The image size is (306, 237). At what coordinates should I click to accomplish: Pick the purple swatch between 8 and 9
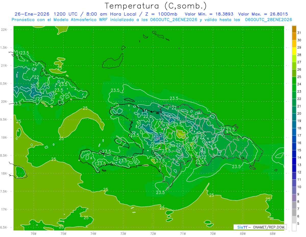[x=294, y=198]
